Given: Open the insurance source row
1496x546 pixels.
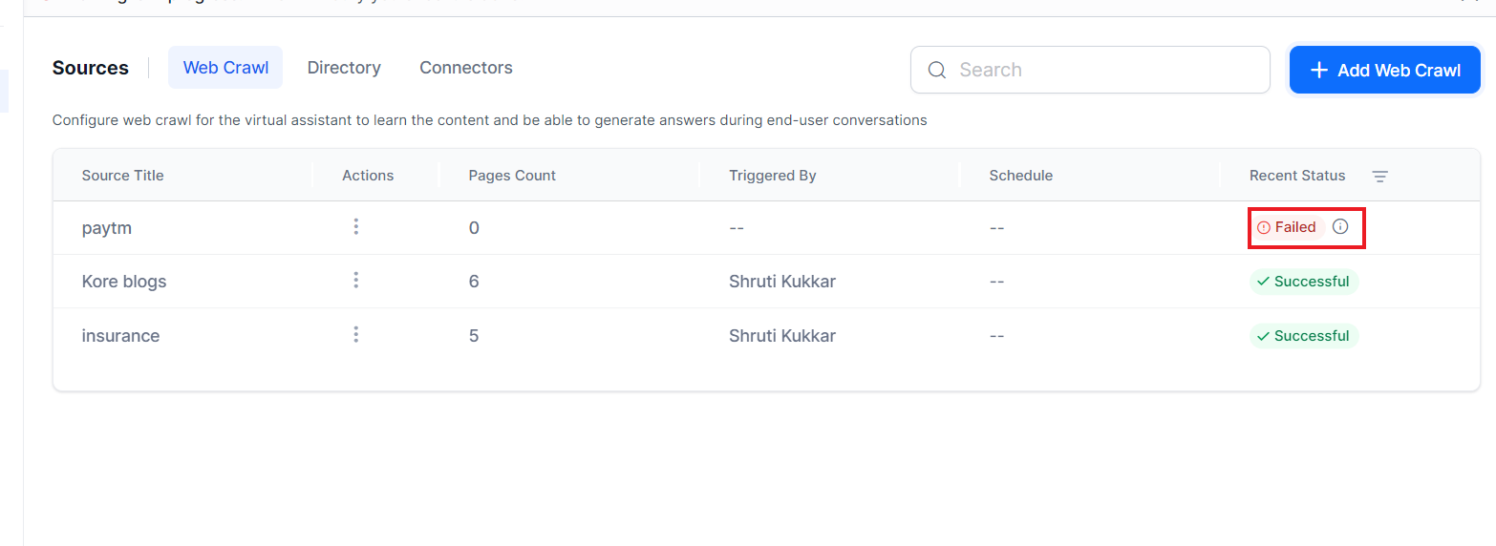Looking at the screenshot, I should (120, 336).
